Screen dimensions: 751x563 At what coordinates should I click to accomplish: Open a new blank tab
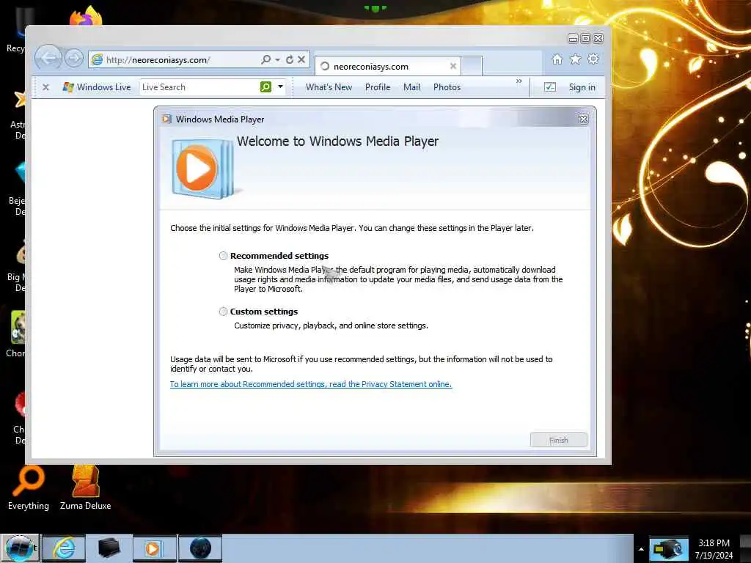tap(472, 66)
